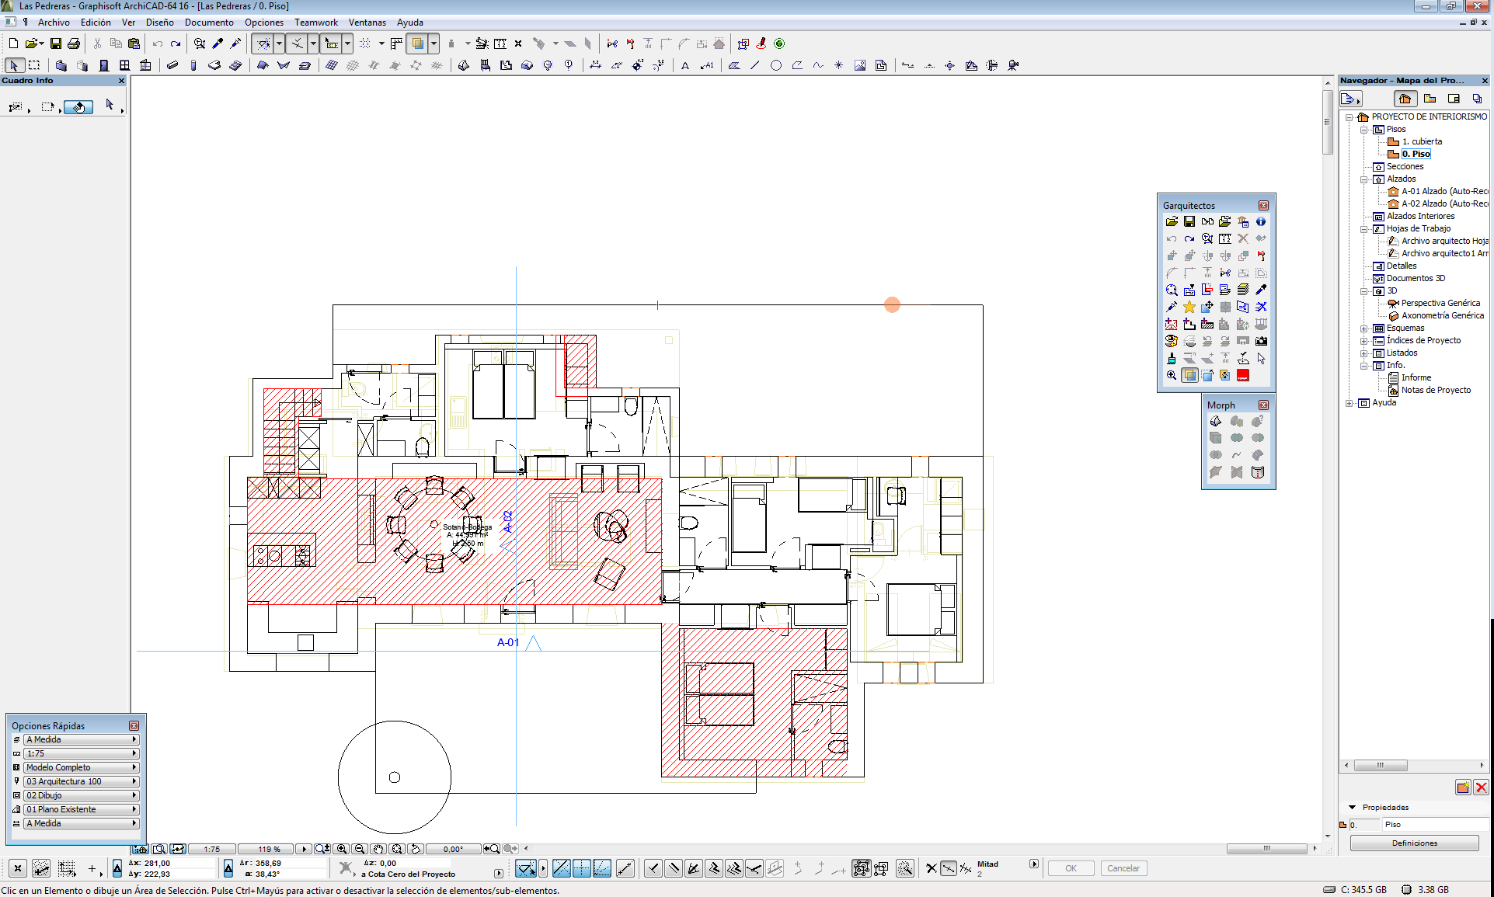The height and width of the screenshot is (897, 1494).
Task: Click the Morph palette's box primitive icon
Action: click(x=1215, y=437)
